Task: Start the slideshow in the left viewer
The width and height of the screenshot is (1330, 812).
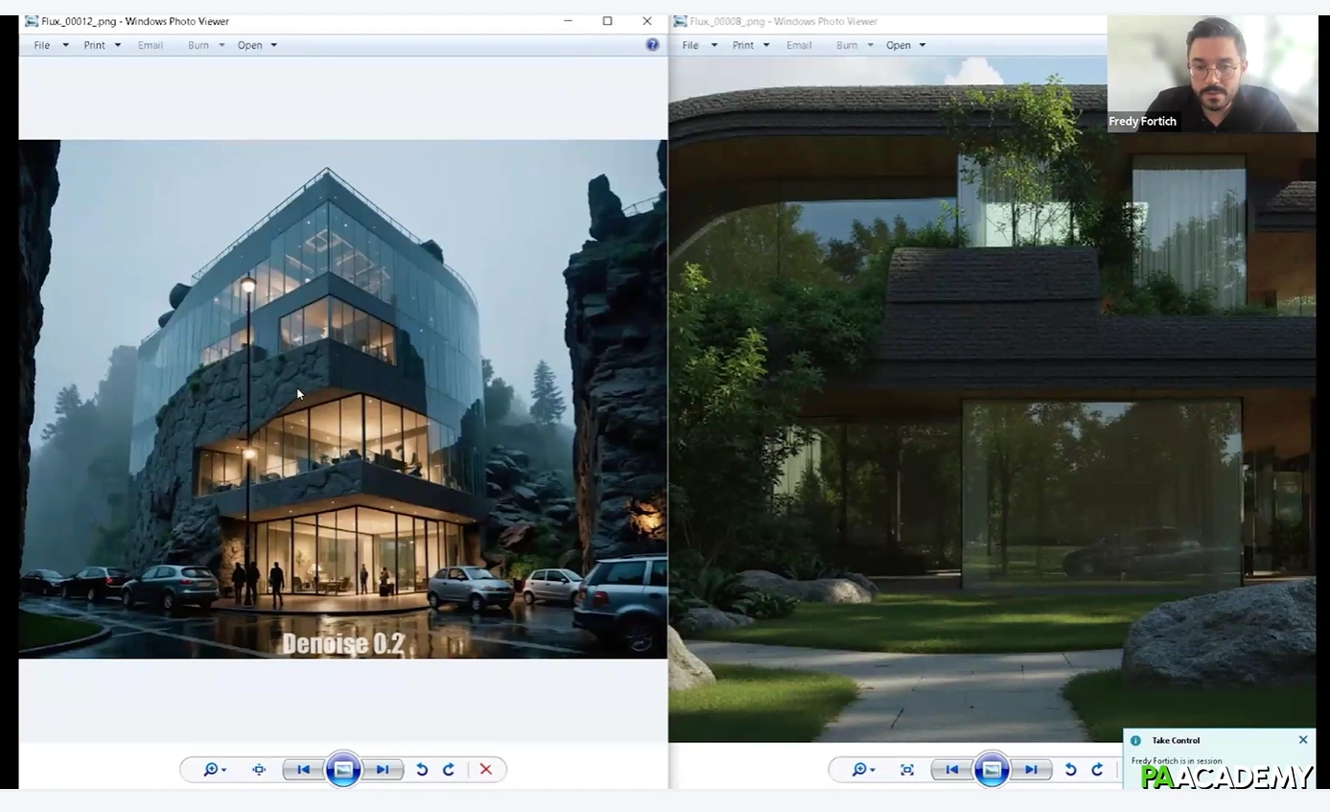Action: tap(343, 769)
